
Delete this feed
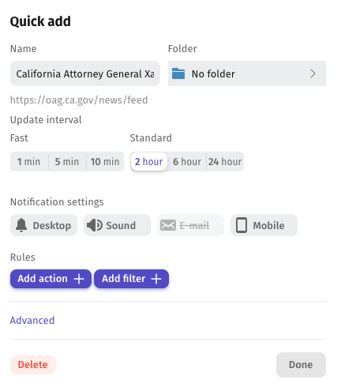(x=33, y=365)
